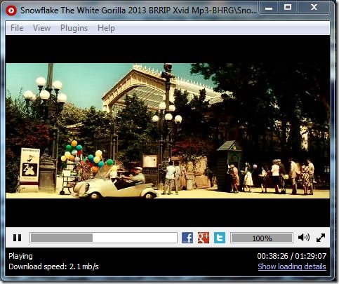Minimize the player window
Viewport: 339px width, 284px height.
[x=269, y=8]
